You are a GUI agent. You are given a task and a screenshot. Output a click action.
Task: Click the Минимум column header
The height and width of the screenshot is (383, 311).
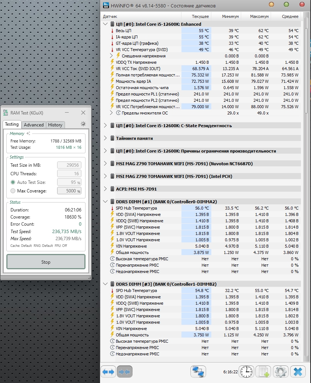226,16
